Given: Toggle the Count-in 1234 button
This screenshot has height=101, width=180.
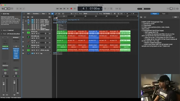Looking at the screenshot, I should [x=117, y=9].
